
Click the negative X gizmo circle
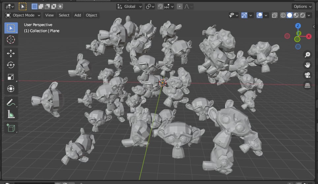[x=287, y=36]
